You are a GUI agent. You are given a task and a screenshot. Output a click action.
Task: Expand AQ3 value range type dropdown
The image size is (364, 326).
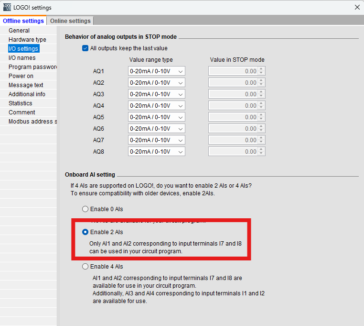(x=157, y=94)
